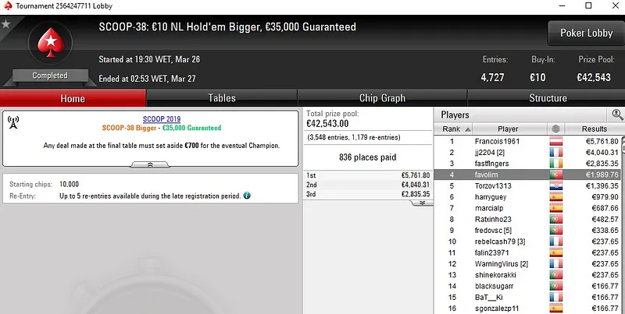Expand the prize payouts list
Screen dimensions: 625x314
[x=423, y=202]
